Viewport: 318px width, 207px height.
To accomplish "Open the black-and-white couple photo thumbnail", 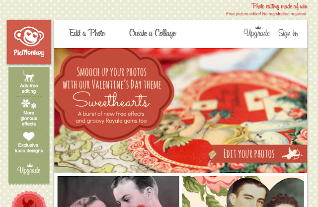I will pyautogui.click(x=118, y=192).
